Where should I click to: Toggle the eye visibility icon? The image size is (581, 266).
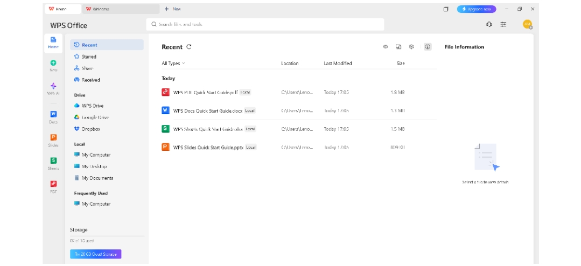(386, 47)
